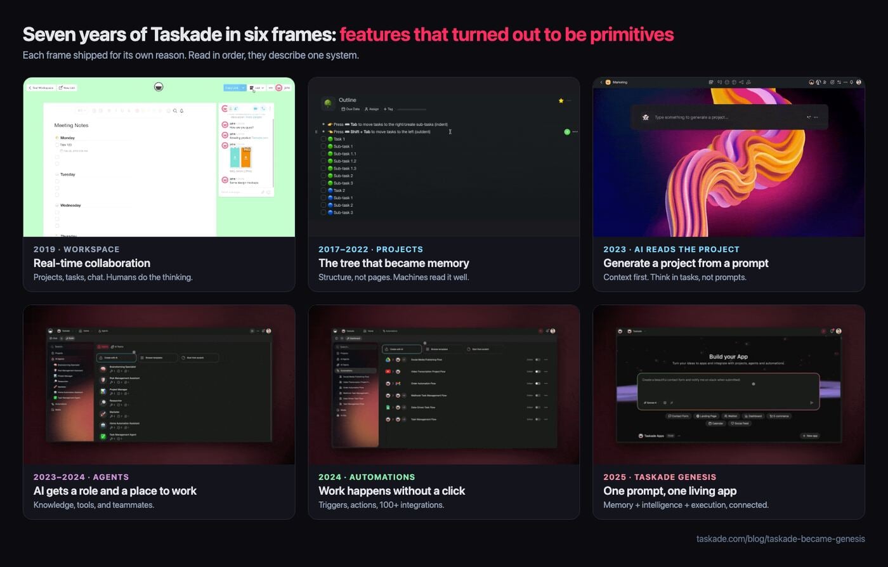Toggle the Webhook Task Management Flow switch
The width and height of the screenshot is (888, 567).
tap(538, 395)
